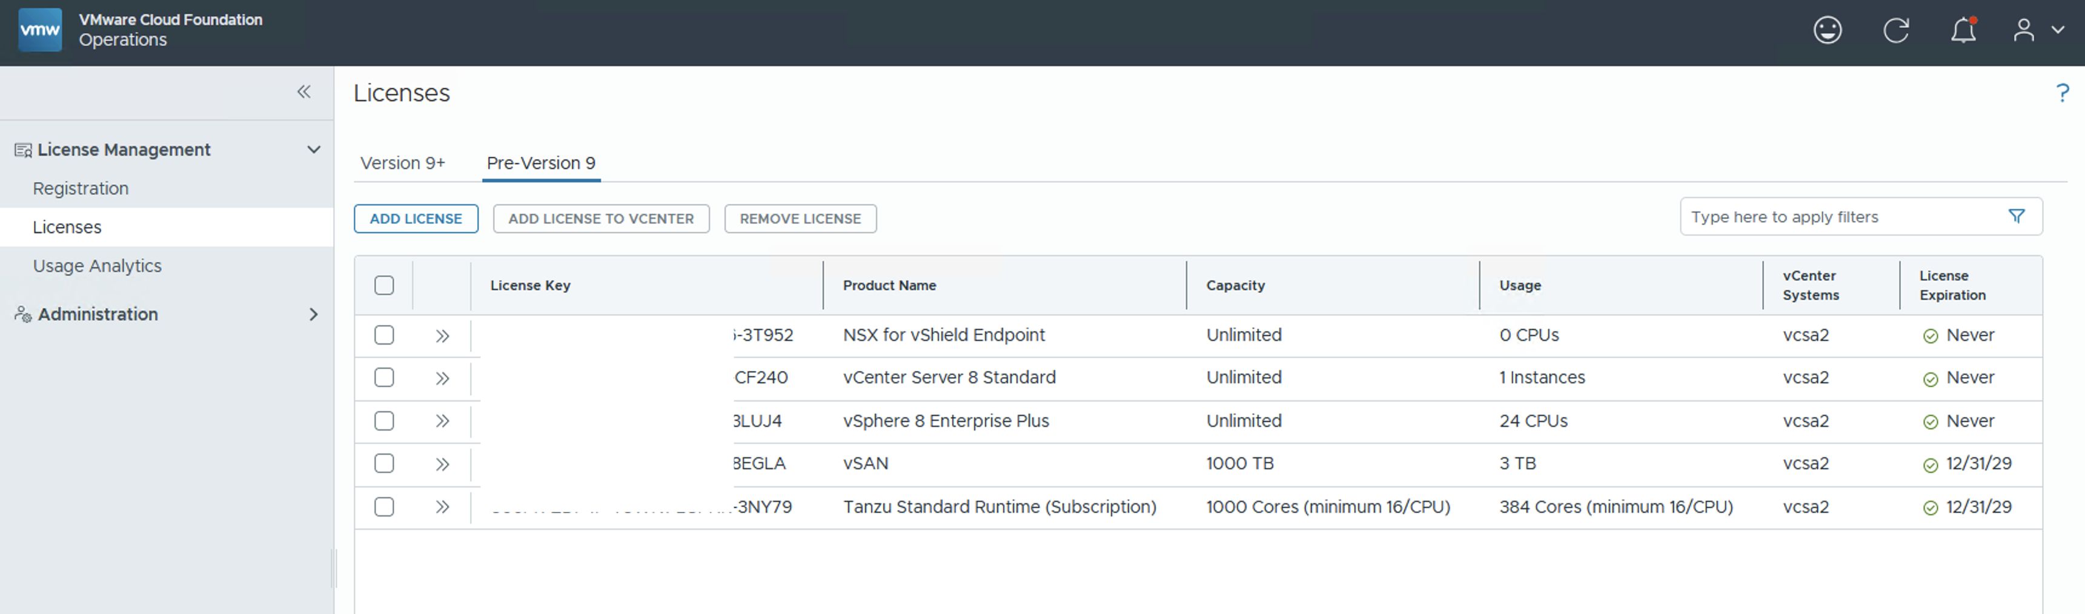Expand the Tanzu Standard Runtime row details
2085x614 pixels.
442,507
